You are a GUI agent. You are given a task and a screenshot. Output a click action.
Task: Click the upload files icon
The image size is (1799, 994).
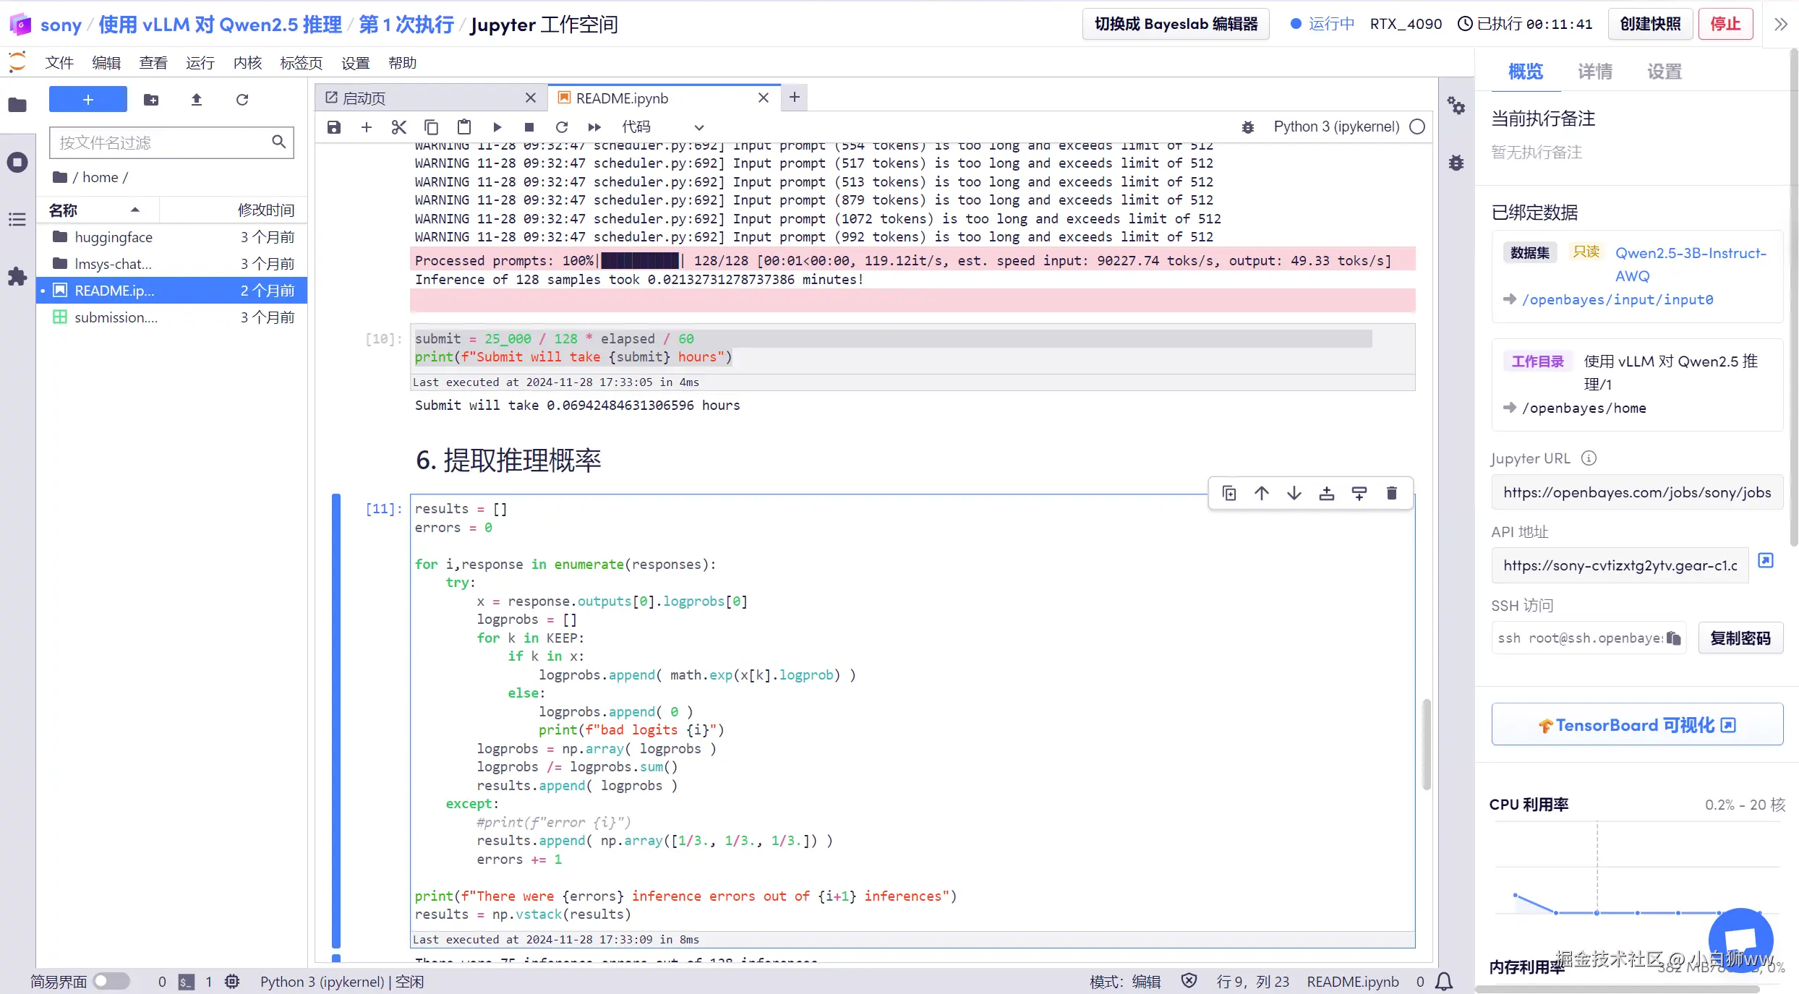(196, 100)
